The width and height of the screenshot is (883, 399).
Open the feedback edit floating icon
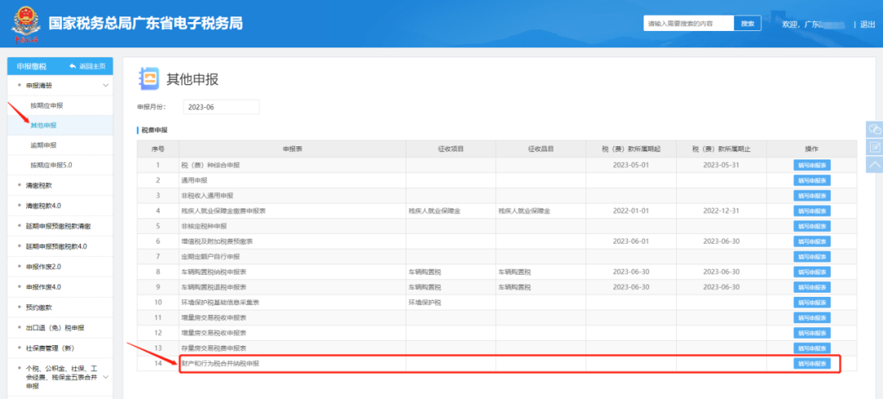875,147
